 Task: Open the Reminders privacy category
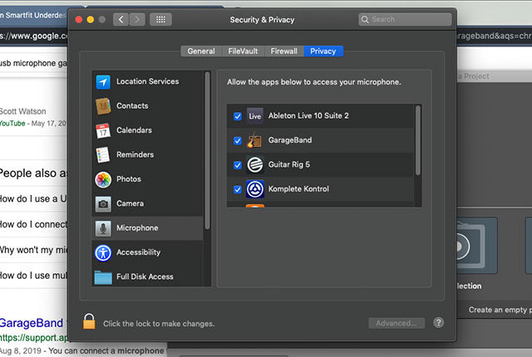[x=134, y=154]
